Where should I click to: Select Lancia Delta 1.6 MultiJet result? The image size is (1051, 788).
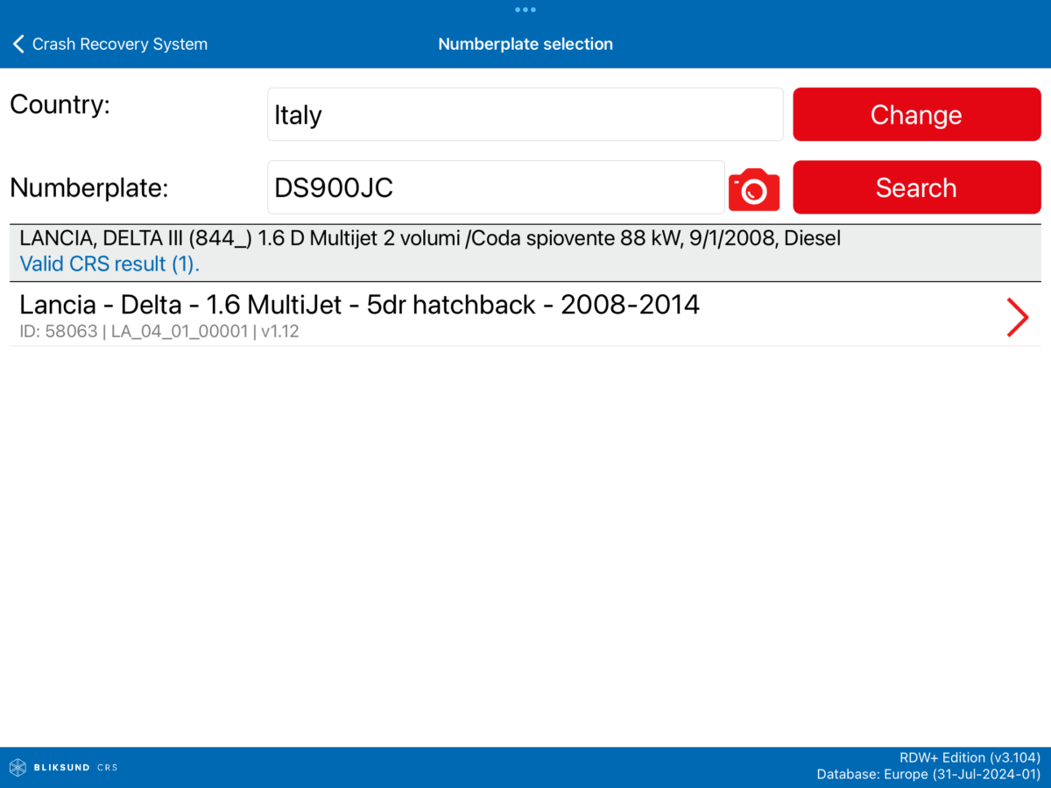click(525, 314)
